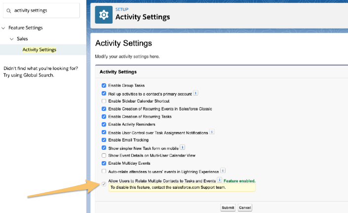Toggle Enable Creation of Recurring Tasks checkbox
Screen dimensions: 348x213
point(104,116)
